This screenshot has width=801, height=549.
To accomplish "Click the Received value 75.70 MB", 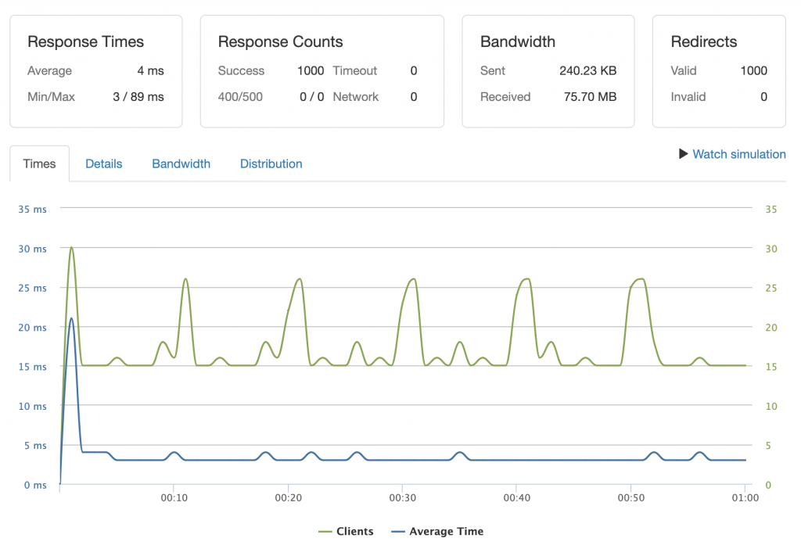I will [x=590, y=97].
